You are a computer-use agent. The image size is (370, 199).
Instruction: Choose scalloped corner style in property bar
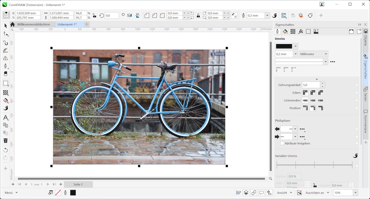pyautogui.click(x=154, y=15)
